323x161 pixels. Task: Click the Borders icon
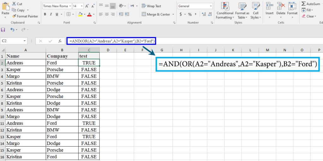pyautogui.click(x=68, y=14)
